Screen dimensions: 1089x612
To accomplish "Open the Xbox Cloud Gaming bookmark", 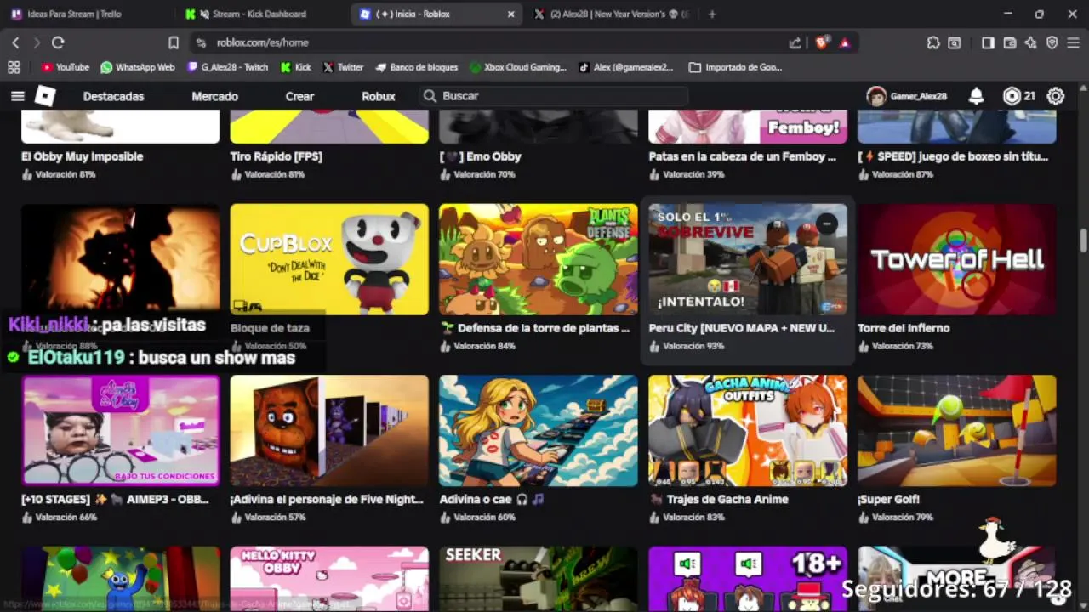I will (x=517, y=67).
